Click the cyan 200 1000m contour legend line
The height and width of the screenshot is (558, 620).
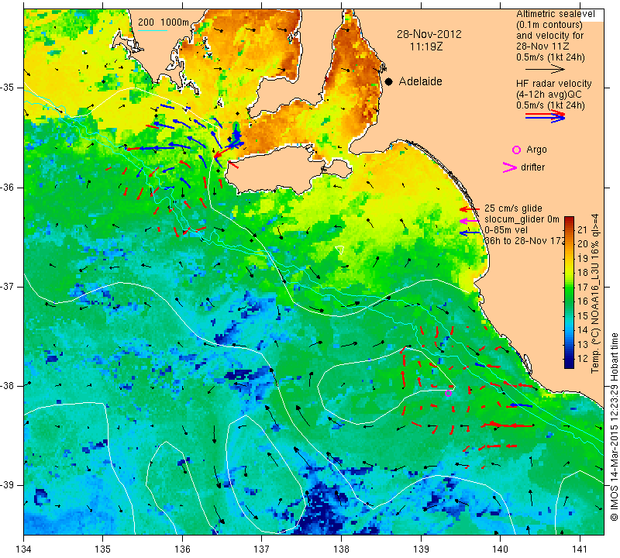pyautogui.click(x=153, y=30)
